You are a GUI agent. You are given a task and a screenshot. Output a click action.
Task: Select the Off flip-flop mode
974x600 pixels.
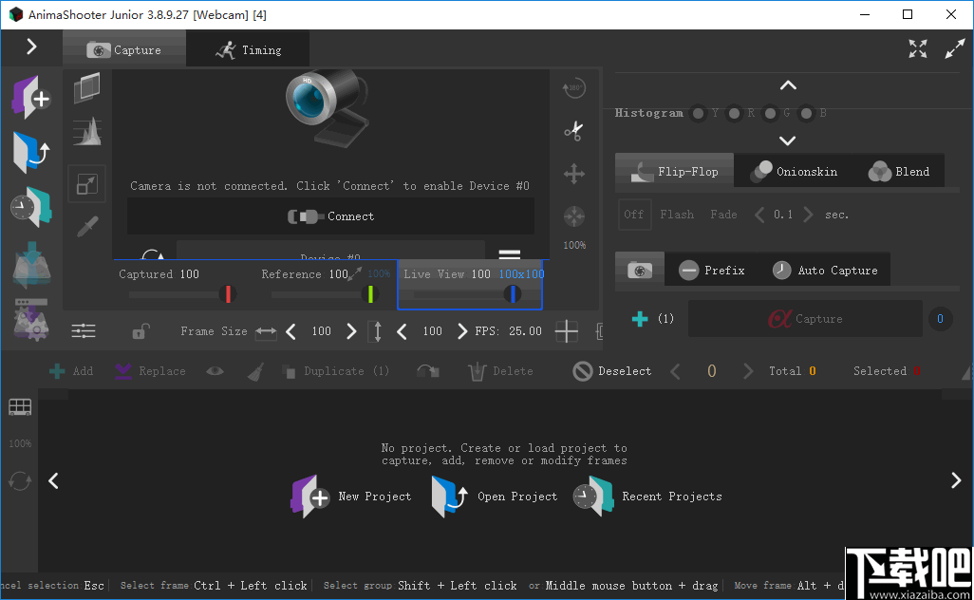[634, 215]
